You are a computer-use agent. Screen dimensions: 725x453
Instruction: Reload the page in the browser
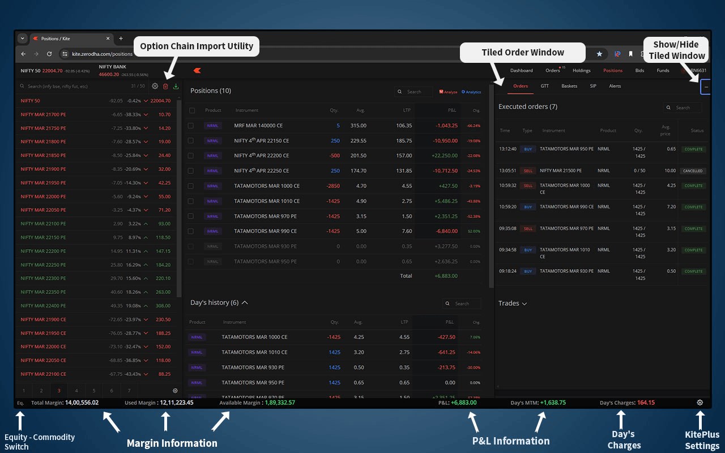pyautogui.click(x=49, y=54)
